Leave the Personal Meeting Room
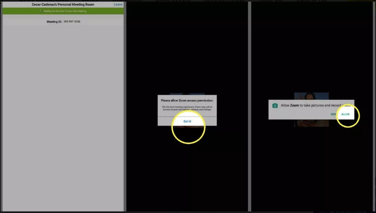The width and height of the screenshot is (376, 213). click(x=118, y=4)
